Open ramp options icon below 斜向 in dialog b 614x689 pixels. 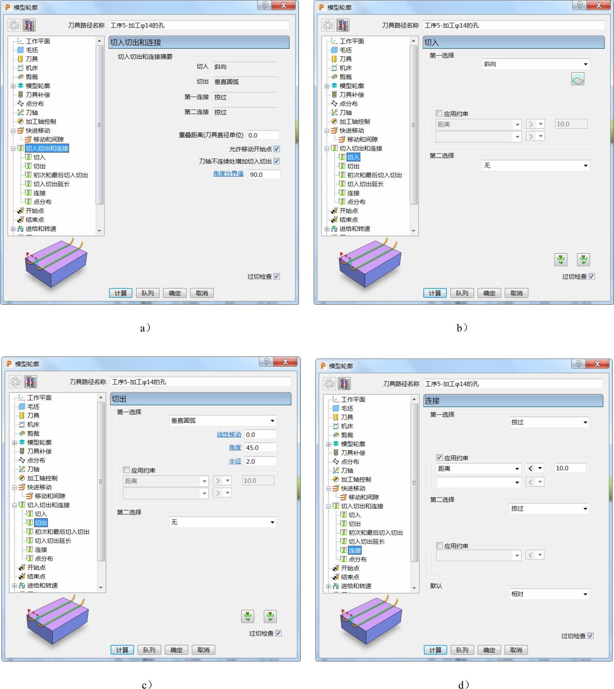point(578,79)
